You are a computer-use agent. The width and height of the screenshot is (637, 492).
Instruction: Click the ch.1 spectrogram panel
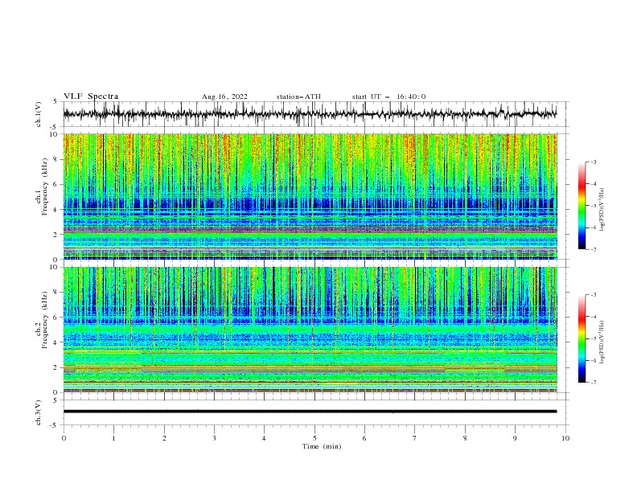tap(310, 196)
